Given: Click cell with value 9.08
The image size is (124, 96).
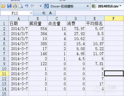Looking at the screenshot, I should 76,49.
